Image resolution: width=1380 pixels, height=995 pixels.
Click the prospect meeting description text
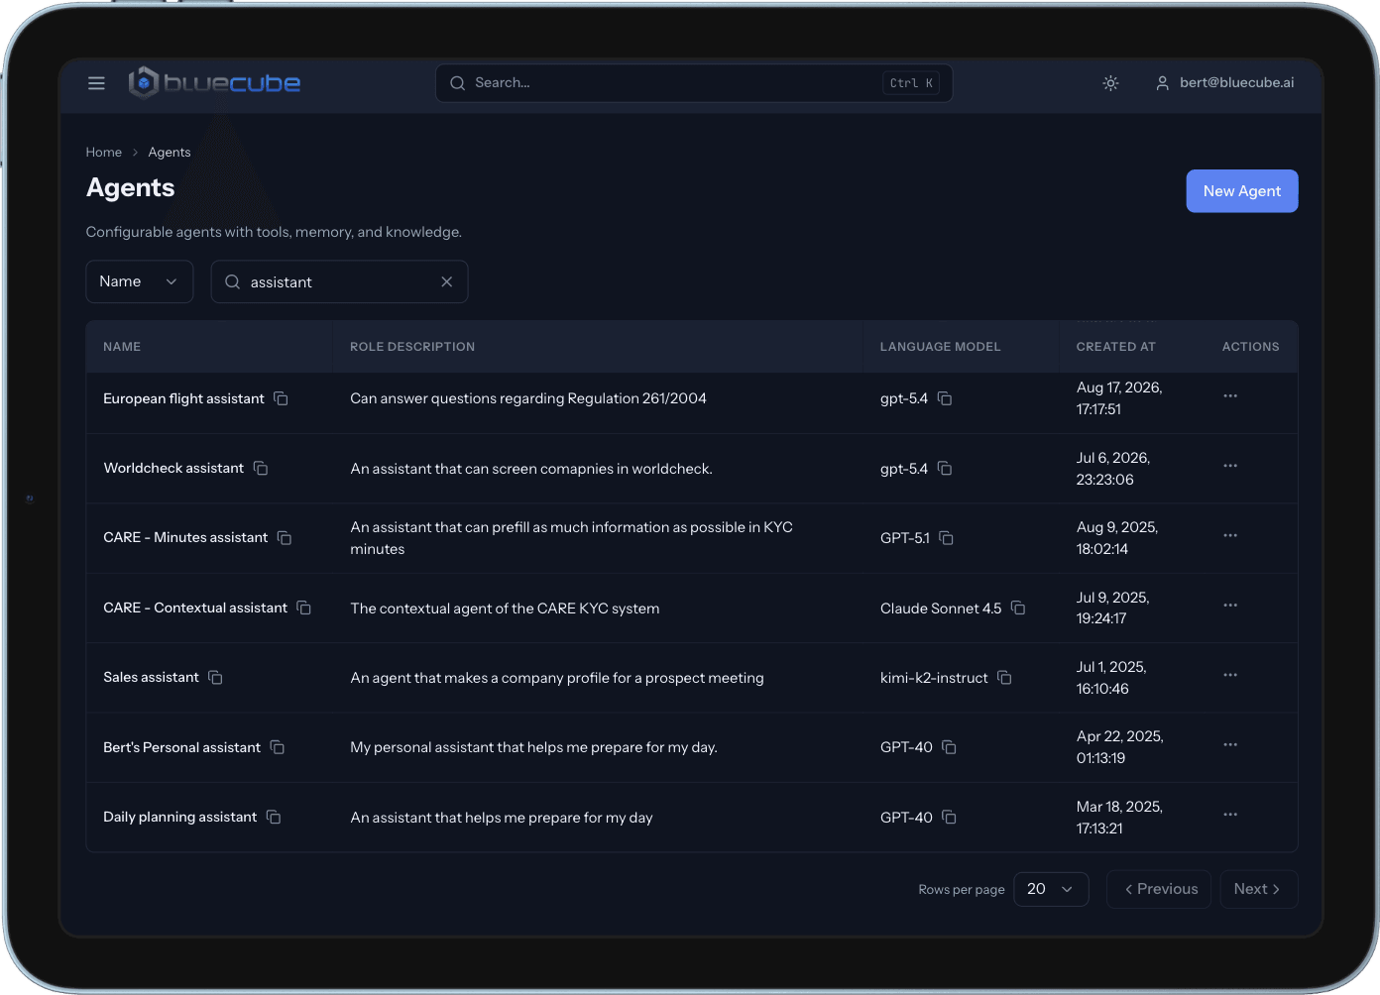[557, 678]
